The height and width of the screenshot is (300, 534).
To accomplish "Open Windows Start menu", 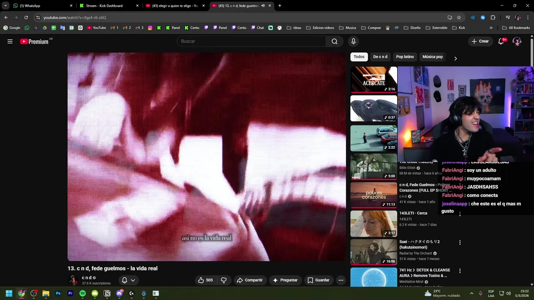I will click(x=9, y=293).
